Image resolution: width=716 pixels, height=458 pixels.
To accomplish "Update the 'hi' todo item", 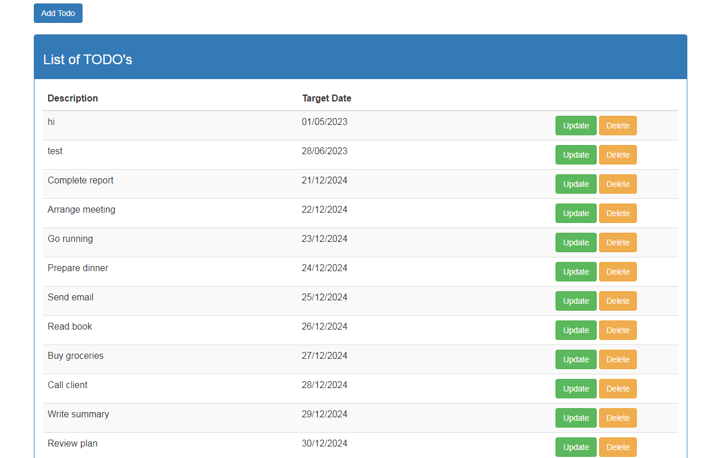I will (576, 126).
